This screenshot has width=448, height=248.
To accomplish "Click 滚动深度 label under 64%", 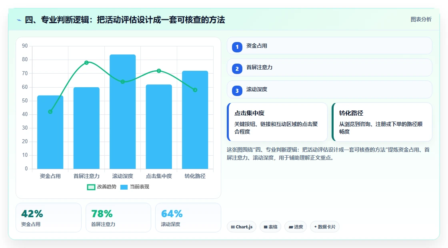I will (x=170, y=224).
